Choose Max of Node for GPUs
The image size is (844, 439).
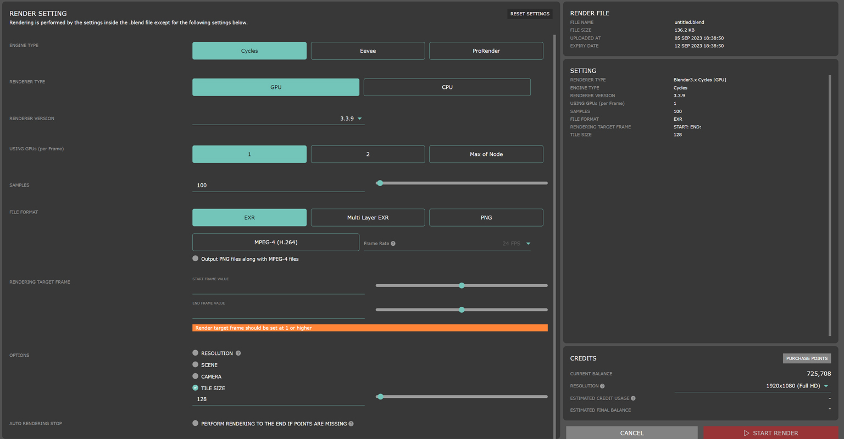click(486, 154)
